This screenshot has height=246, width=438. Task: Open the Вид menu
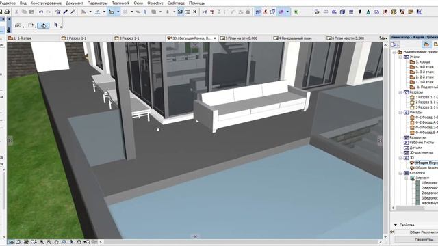(23, 3)
